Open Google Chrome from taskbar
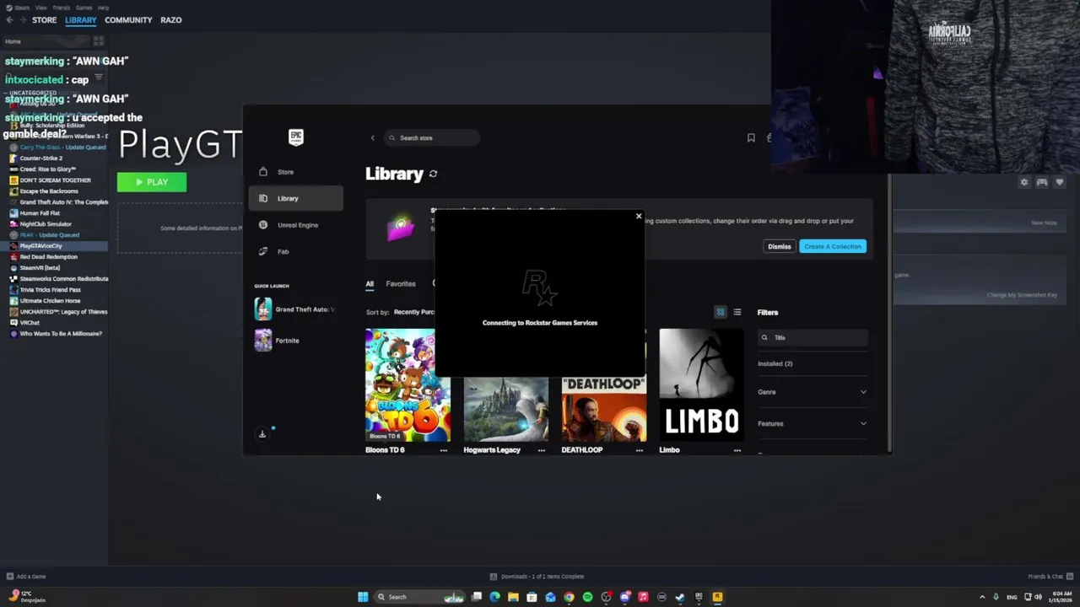Screen dimensions: 1080x607 [569, 597]
